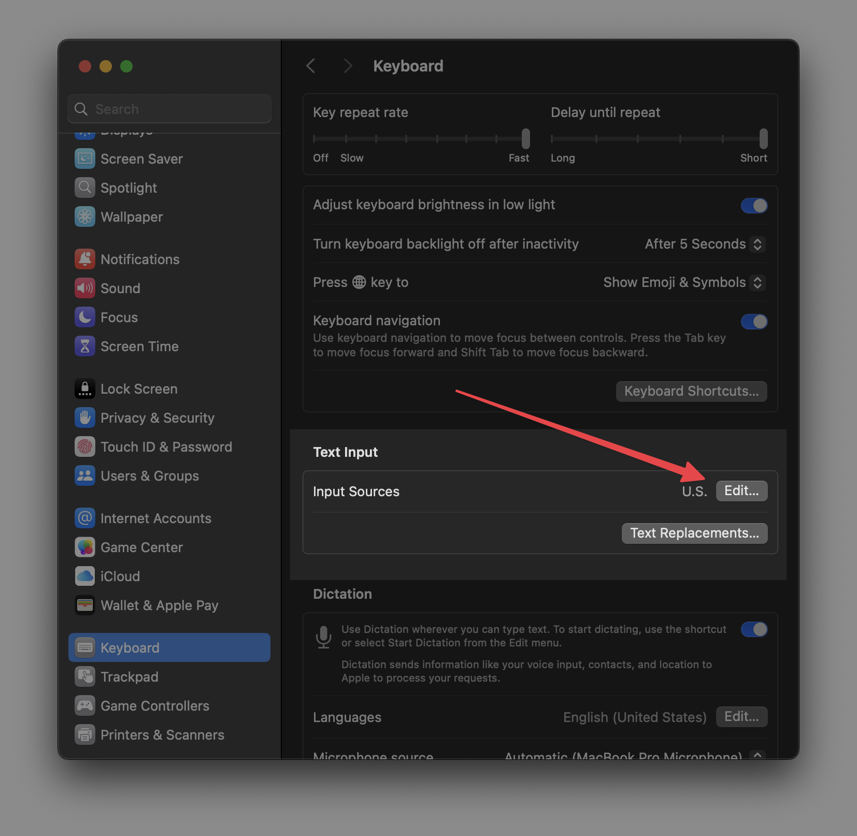857x836 pixels.
Task: Click the Screen Saver icon in sidebar
Action: (85, 158)
